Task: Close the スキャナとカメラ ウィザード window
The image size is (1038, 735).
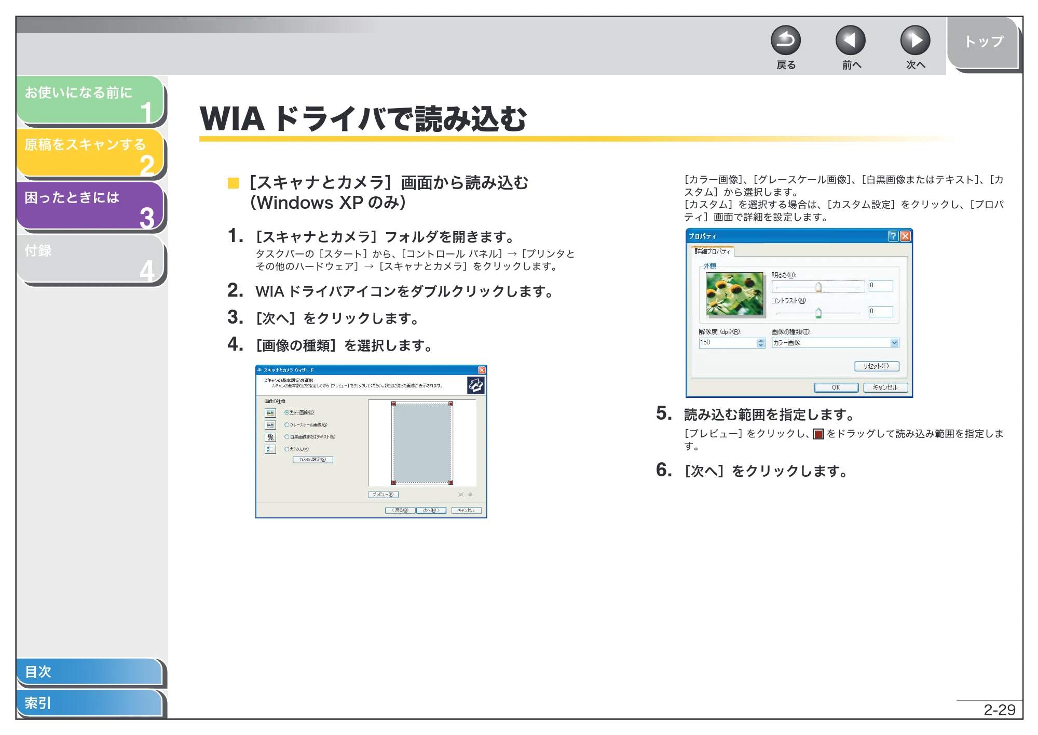Action: click(482, 370)
